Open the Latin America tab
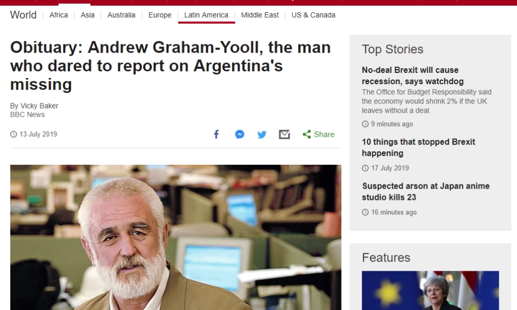Image resolution: width=517 pixels, height=310 pixels. [x=206, y=15]
